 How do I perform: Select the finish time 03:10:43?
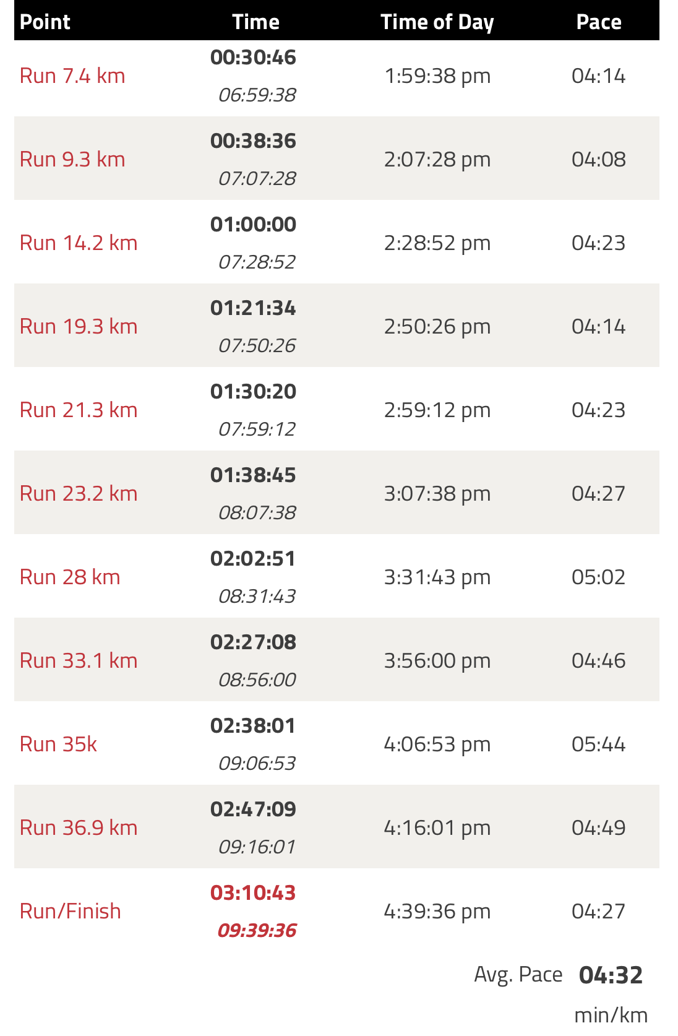click(x=253, y=893)
